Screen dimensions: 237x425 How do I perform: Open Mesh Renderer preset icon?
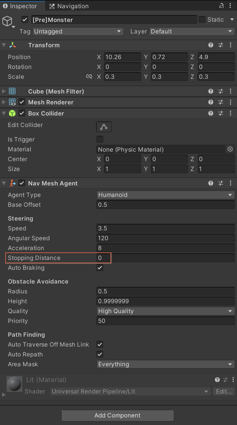[x=221, y=102]
